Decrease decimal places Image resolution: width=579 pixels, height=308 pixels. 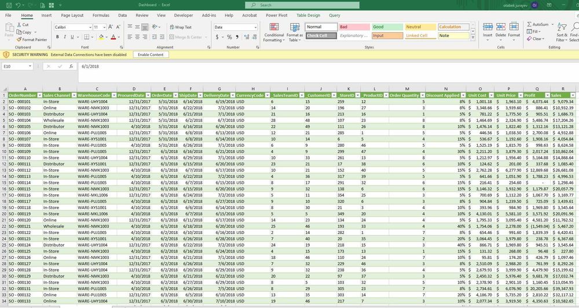(254, 37)
